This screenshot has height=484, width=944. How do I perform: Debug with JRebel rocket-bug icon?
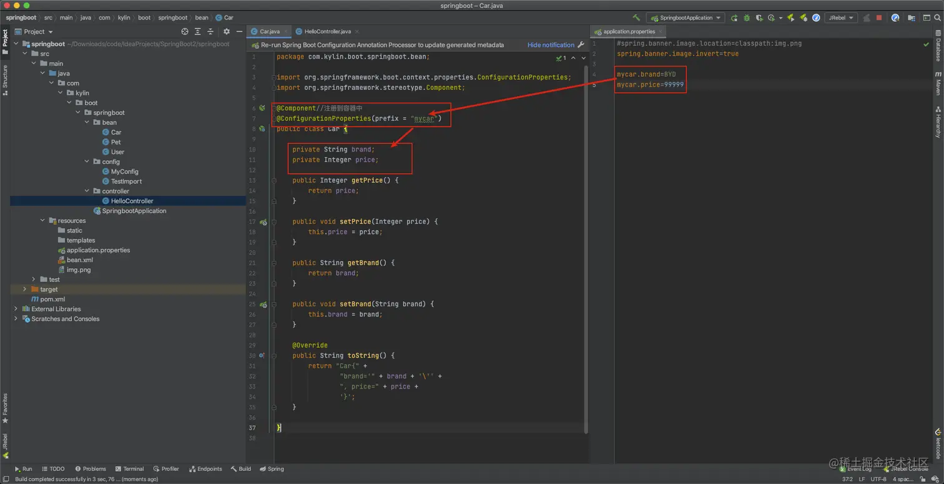coord(804,18)
